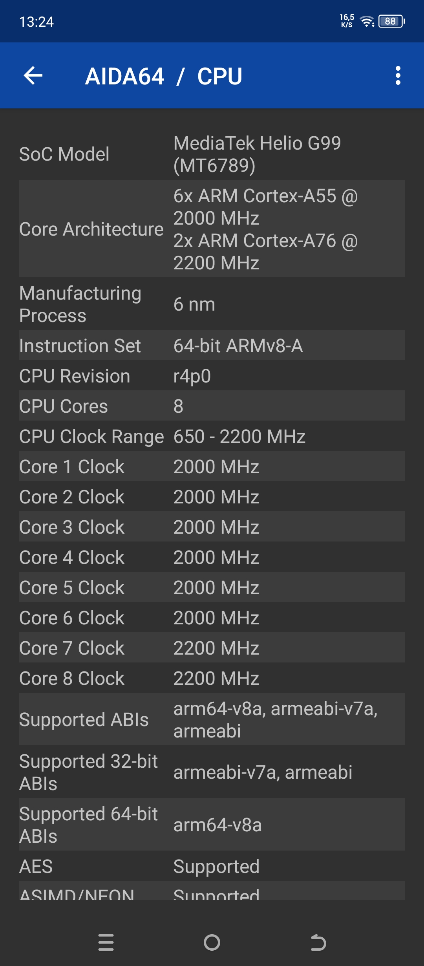Tap the network speed K/S indicator

click(347, 21)
